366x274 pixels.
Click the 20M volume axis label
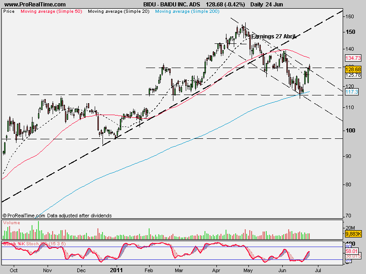[x=350, y=227]
